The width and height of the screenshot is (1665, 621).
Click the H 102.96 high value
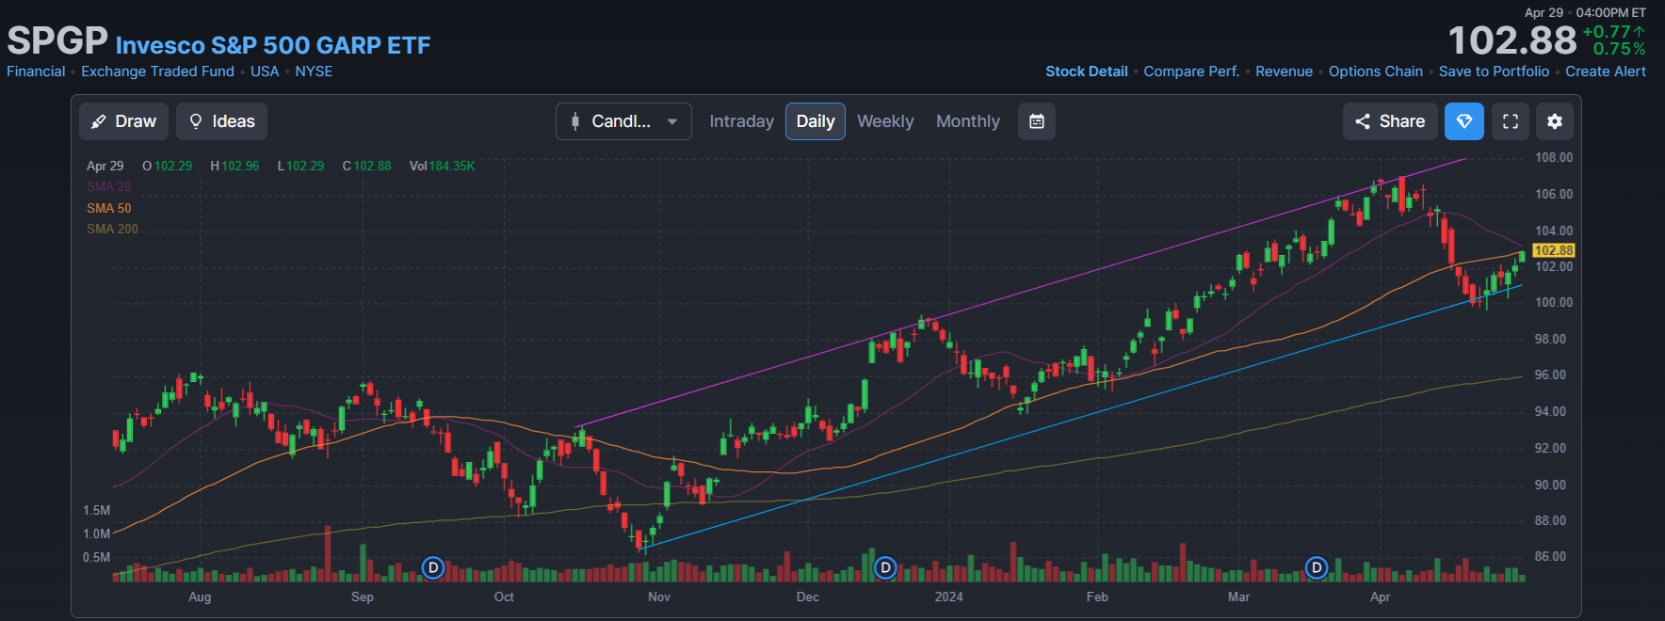pyautogui.click(x=234, y=166)
